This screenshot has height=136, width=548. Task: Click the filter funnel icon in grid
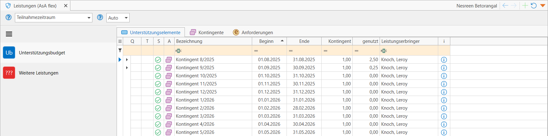click(120, 50)
